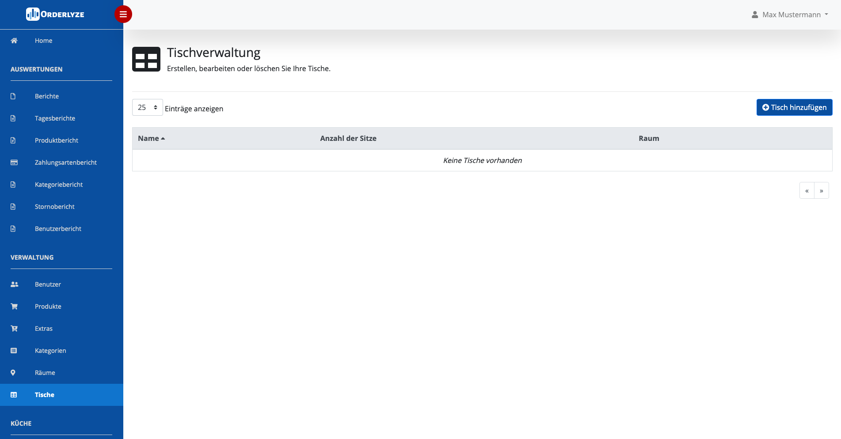This screenshot has height=439, width=841.
Task: Open the 25 entries-per-page dropdown
Action: [x=148, y=107]
